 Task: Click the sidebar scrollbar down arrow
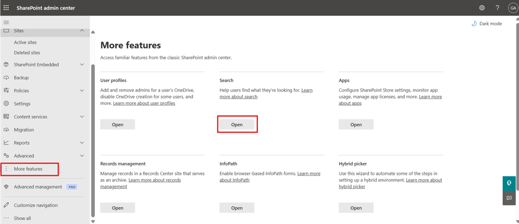tap(93, 221)
